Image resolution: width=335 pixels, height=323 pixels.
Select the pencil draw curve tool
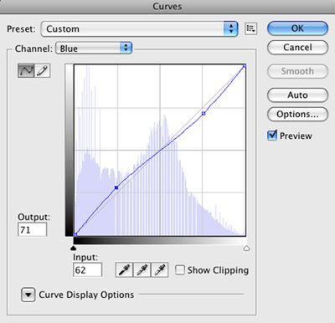point(42,70)
